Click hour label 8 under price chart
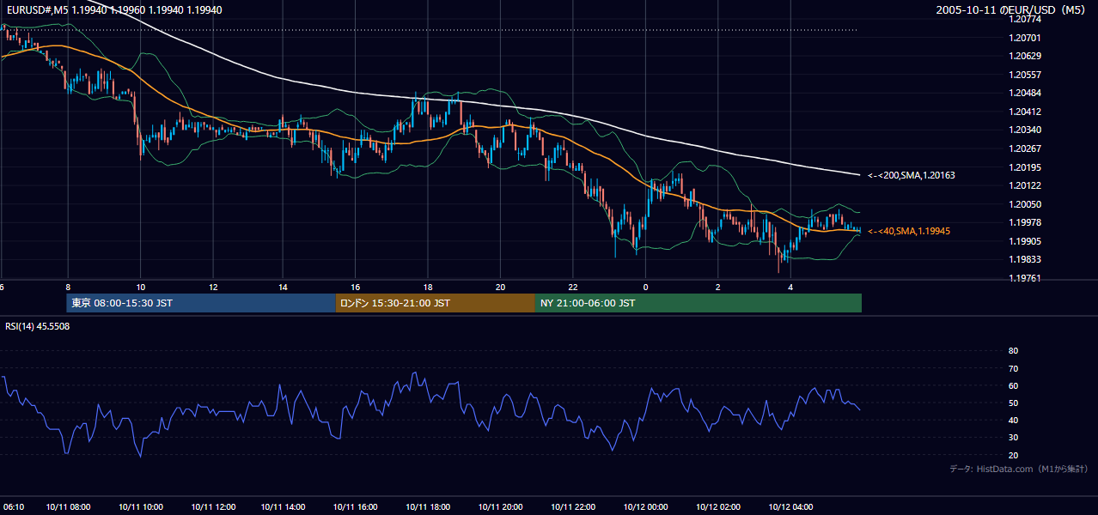 (67, 288)
